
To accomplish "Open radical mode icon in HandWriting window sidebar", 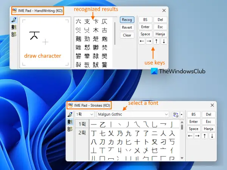I will click(x=14, y=34).
